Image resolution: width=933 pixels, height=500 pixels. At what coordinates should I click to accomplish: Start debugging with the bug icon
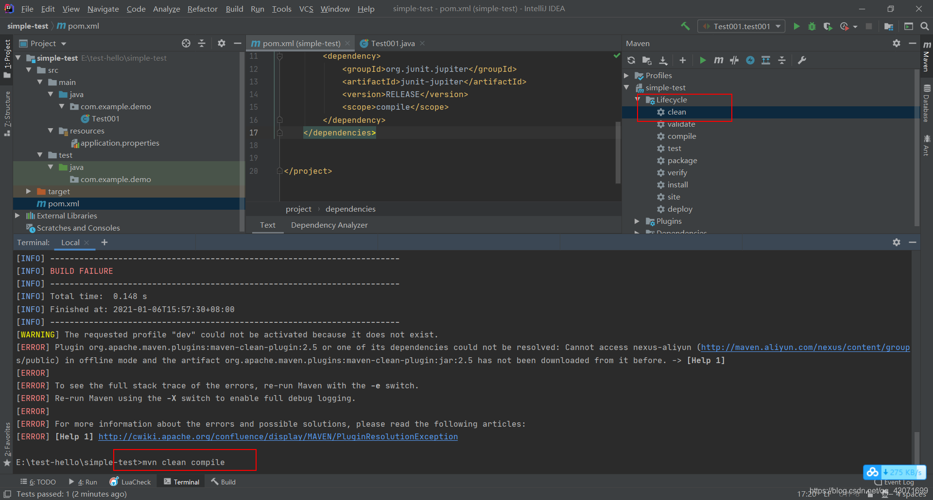[x=812, y=26]
